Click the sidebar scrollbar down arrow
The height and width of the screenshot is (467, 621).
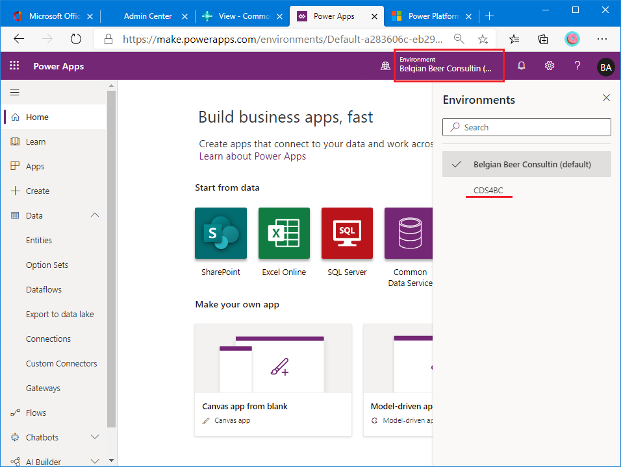coord(111,461)
